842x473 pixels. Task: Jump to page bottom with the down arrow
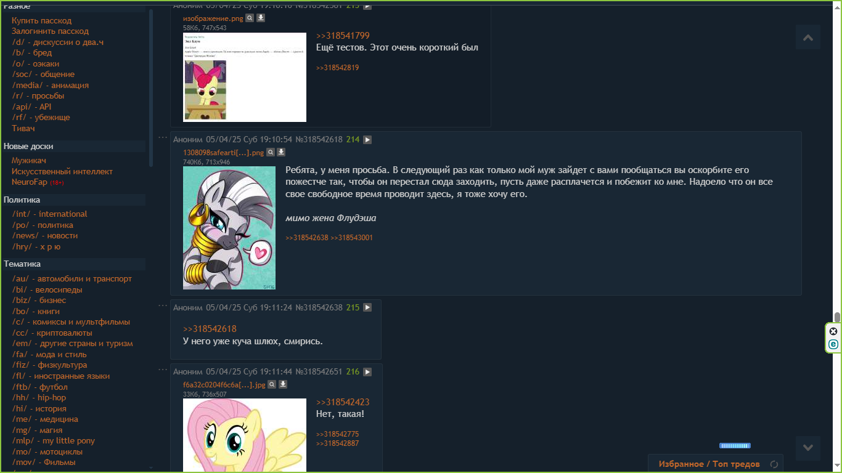pyautogui.click(x=808, y=448)
